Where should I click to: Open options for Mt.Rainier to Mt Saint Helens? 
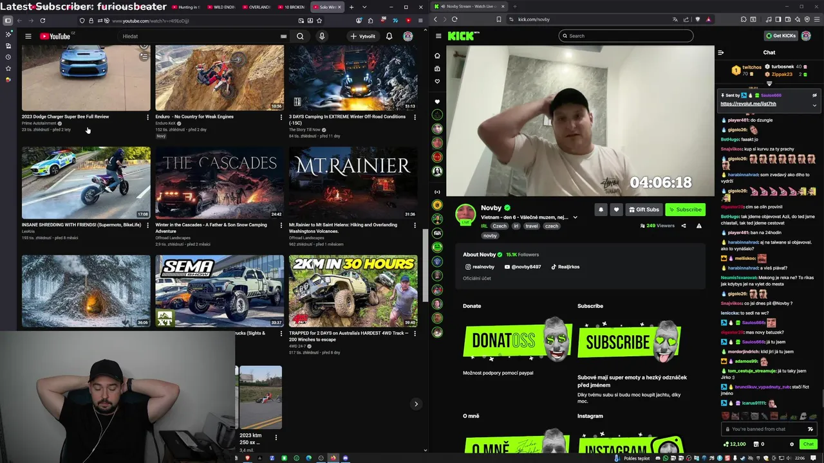pos(415,225)
